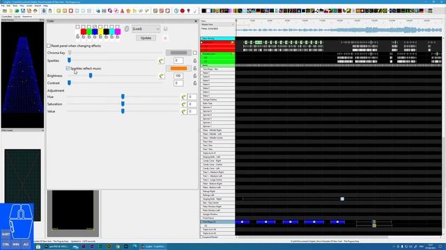Toggle Sparkles reflect music checkbox
The image size is (446, 250).
coord(68,68)
